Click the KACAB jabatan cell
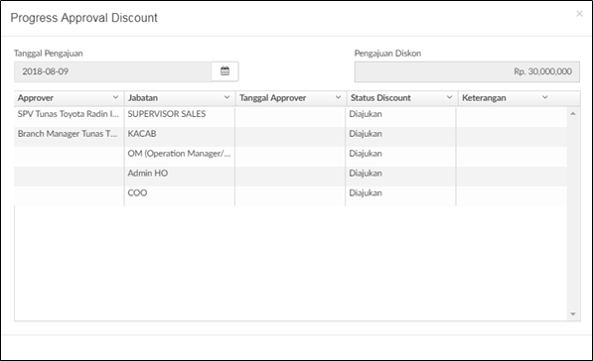593x361 pixels. pos(179,134)
